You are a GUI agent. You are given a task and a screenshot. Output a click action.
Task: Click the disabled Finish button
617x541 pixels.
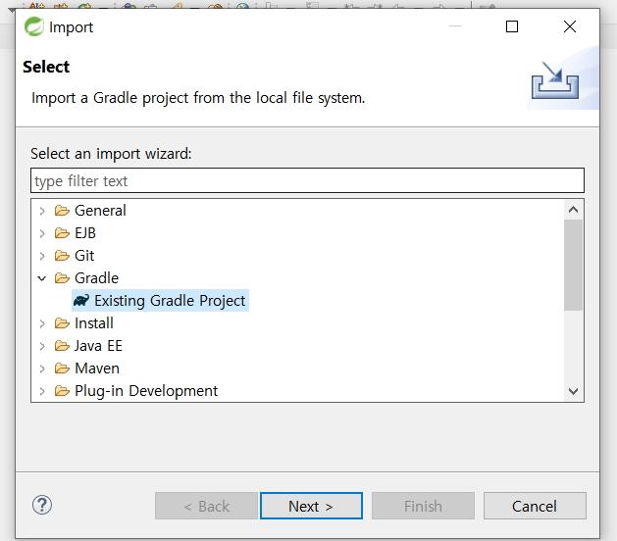tap(423, 506)
